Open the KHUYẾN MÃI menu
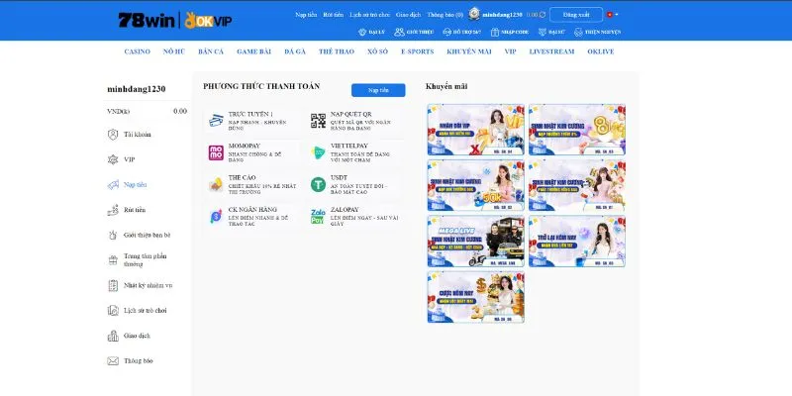Viewport: 792px width, 396px height. coord(468,51)
